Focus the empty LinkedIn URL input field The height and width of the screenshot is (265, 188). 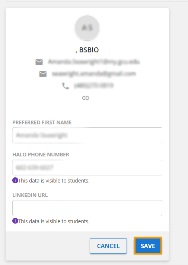point(87,208)
